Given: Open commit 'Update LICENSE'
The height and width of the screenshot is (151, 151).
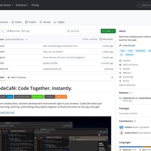Looking at the screenshot, I should pos(50,63).
